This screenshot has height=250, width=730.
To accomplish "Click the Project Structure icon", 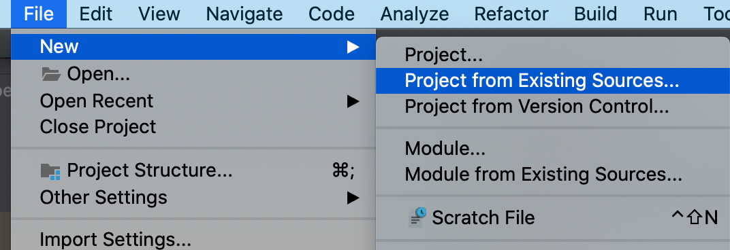I will (51, 171).
